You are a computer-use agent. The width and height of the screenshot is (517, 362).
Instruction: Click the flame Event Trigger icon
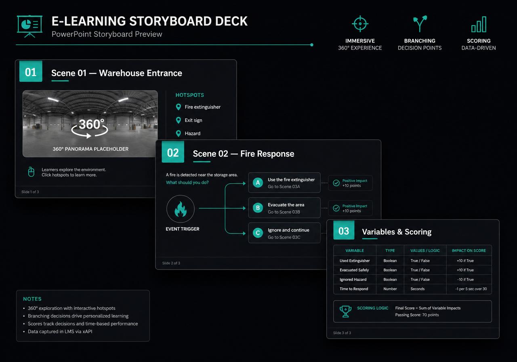[181, 209]
